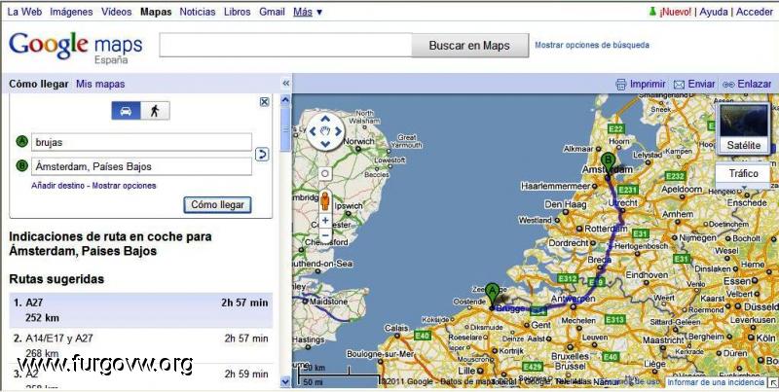Click the Buscar en Maps button
Image resolution: width=779 pixels, height=392 pixels.
[x=469, y=46]
